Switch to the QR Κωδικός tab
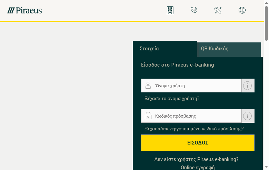The width and height of the screenshot is (269, 170). 229,50
